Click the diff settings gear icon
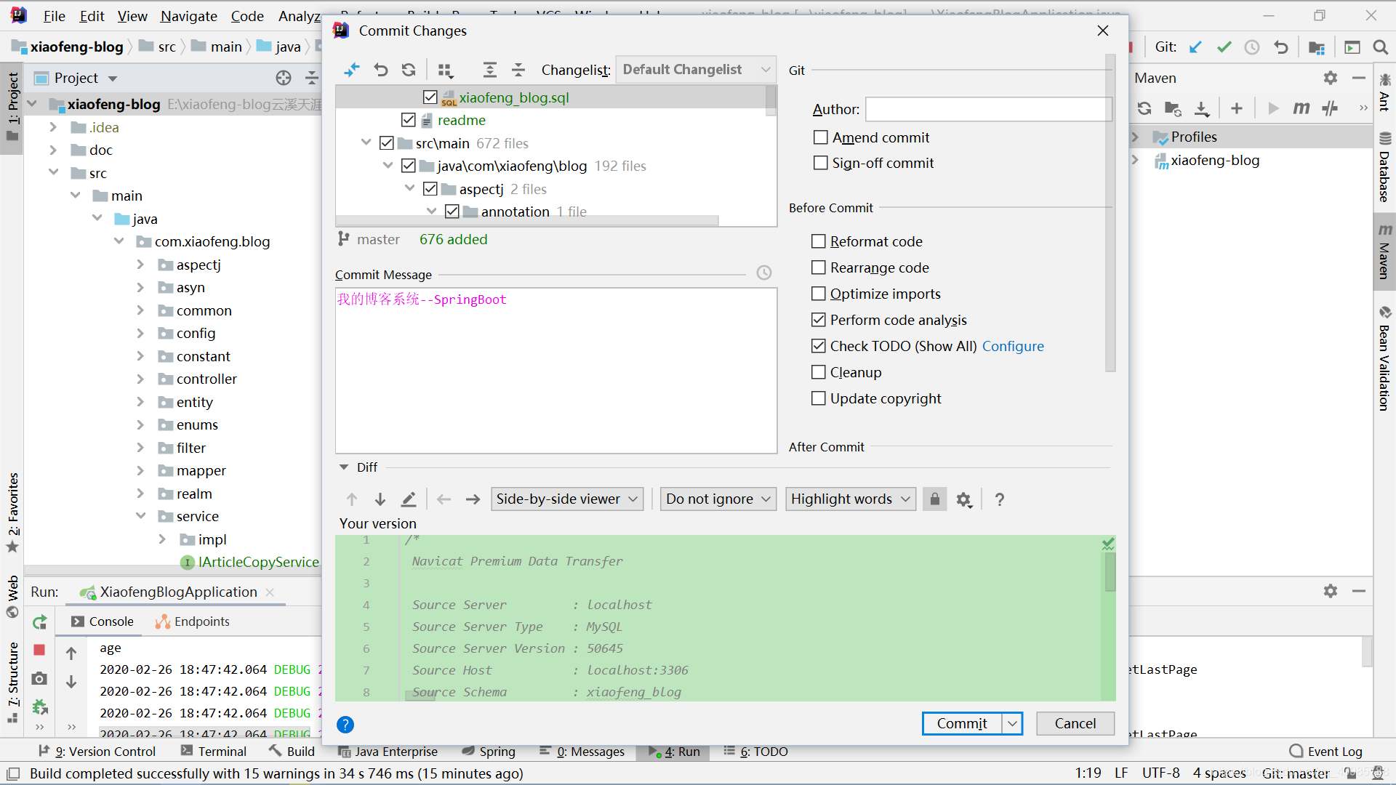 coord(963,499)
